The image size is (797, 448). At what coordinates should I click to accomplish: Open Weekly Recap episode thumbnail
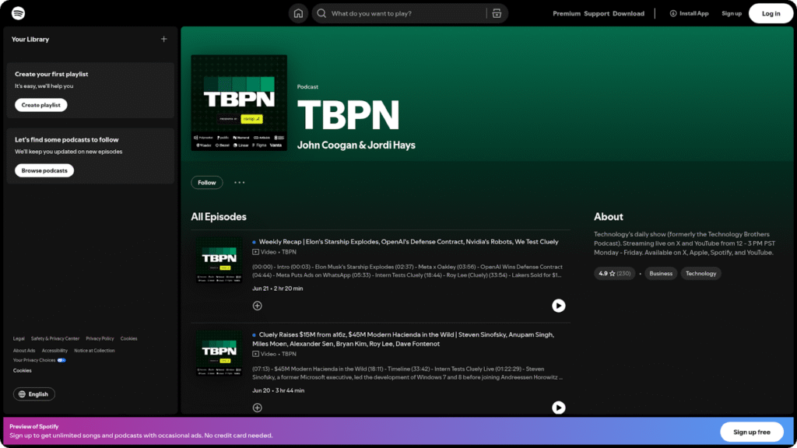coord(219,261)
